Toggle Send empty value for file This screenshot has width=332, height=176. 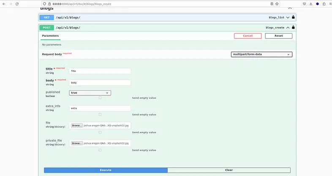click(x=100, y=132)
